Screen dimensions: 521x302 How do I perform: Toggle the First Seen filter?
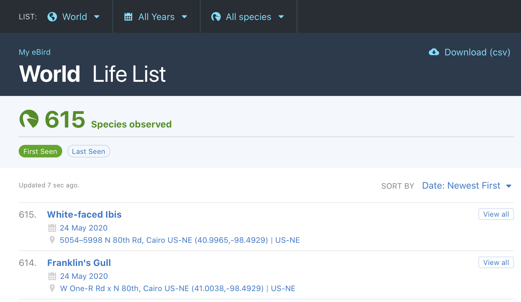pyautogui.click(x=40, y=151)
